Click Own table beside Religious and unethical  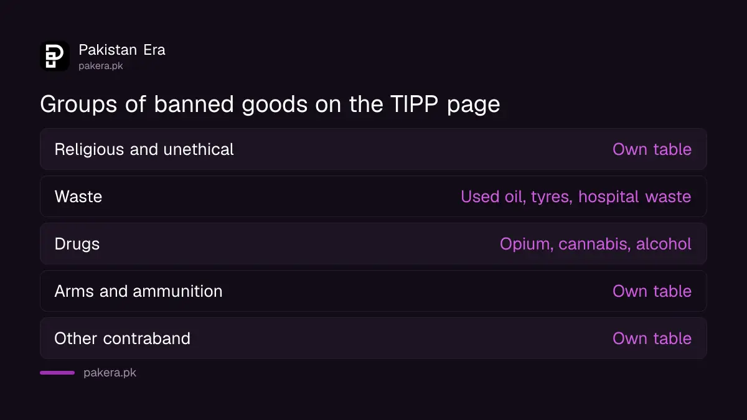pos(652,149)
